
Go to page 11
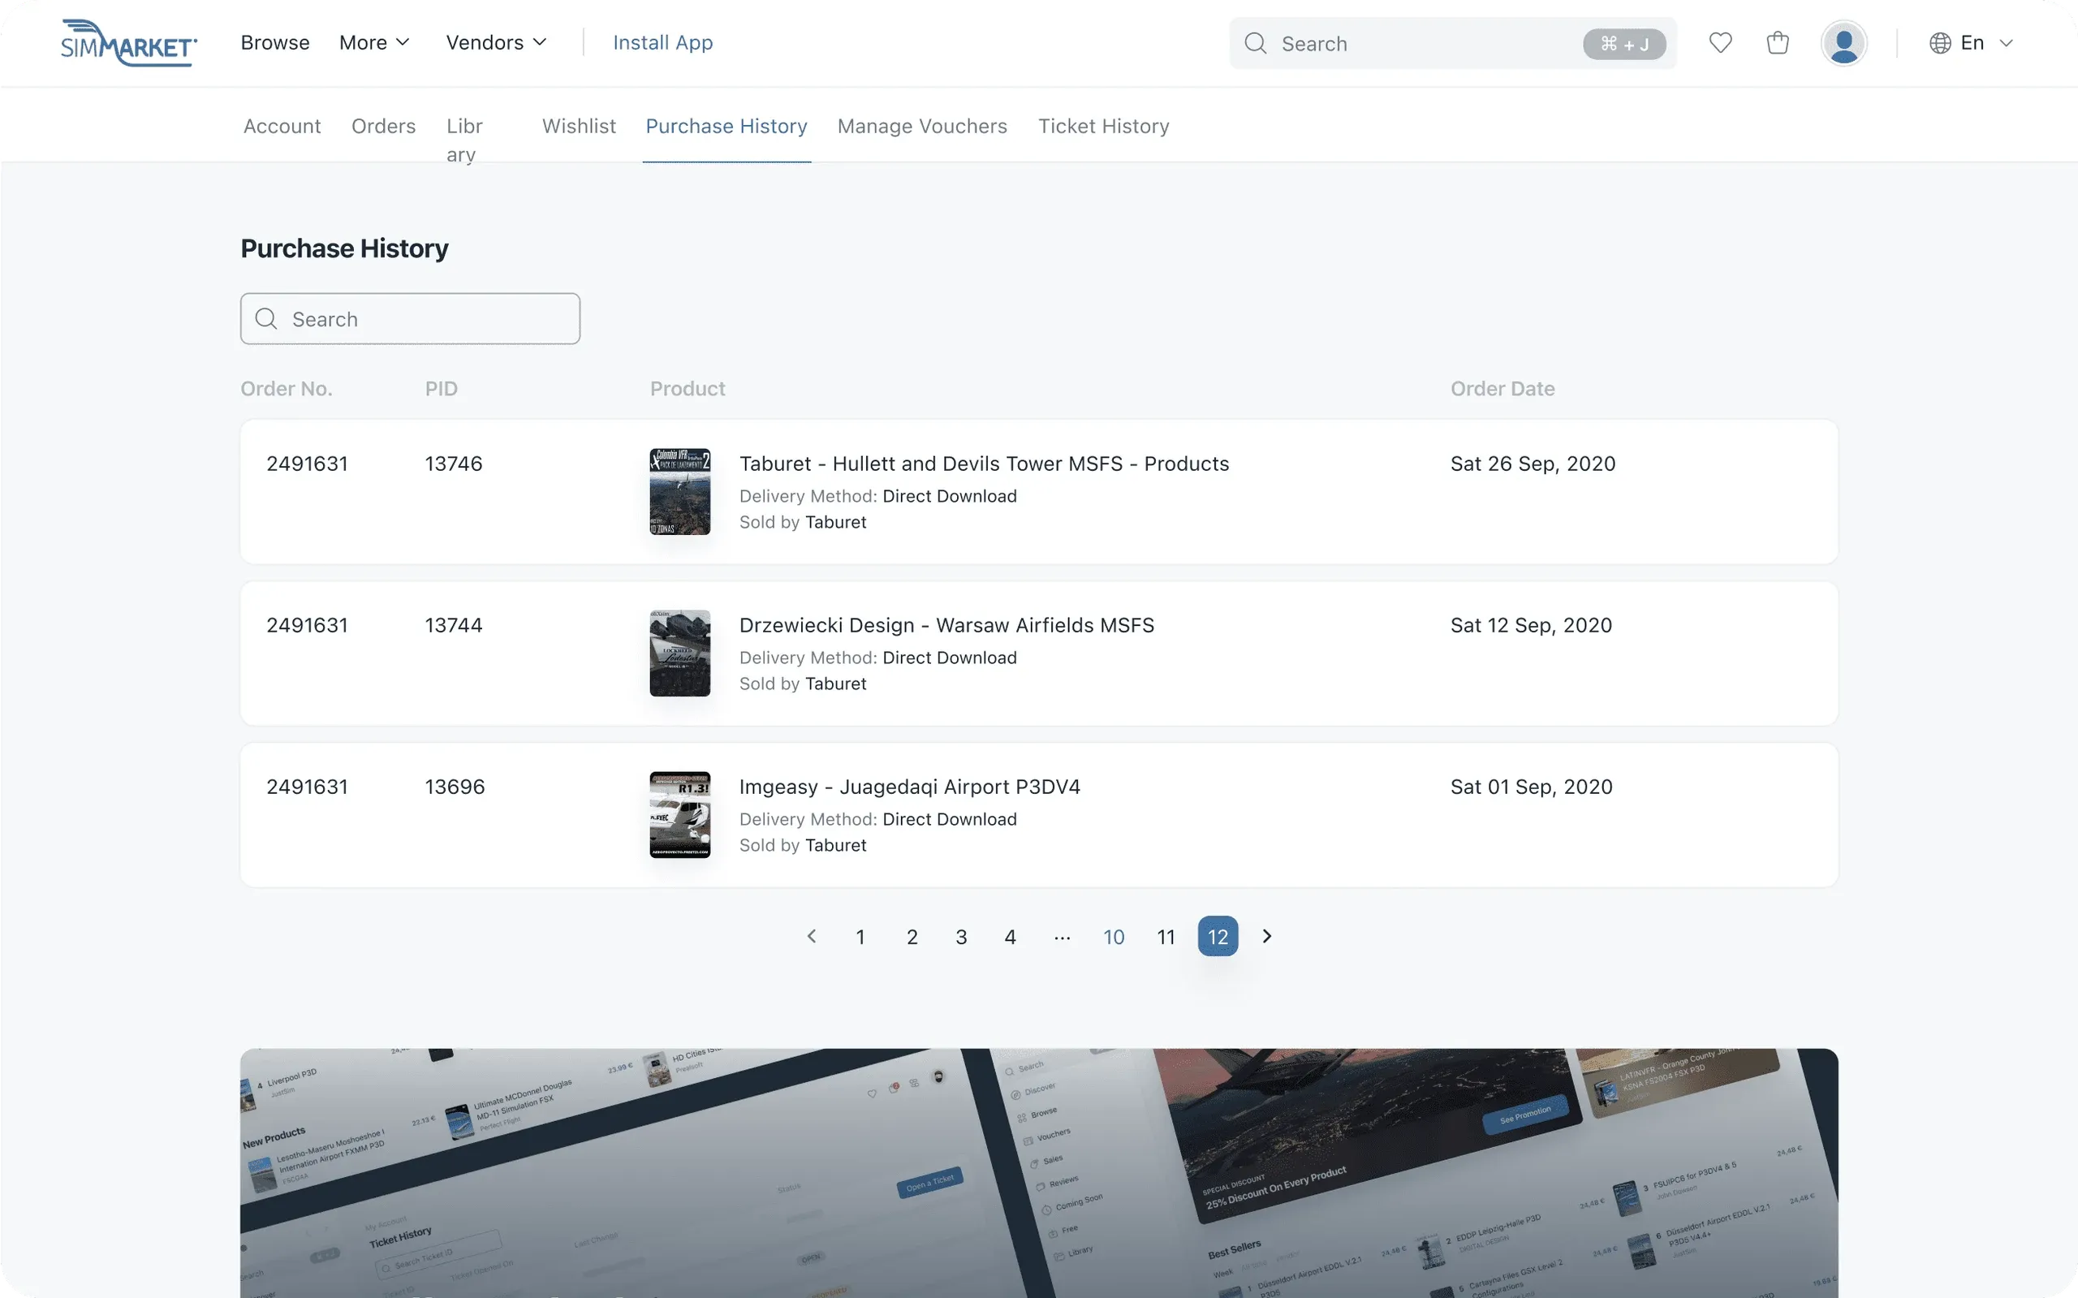(x=1166, y=937)
